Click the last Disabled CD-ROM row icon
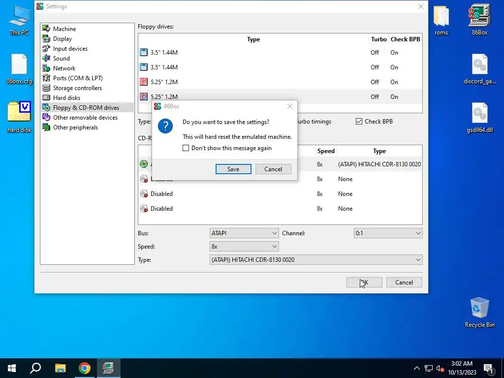Viewport: 504px width, 378px height. (144, 208)
